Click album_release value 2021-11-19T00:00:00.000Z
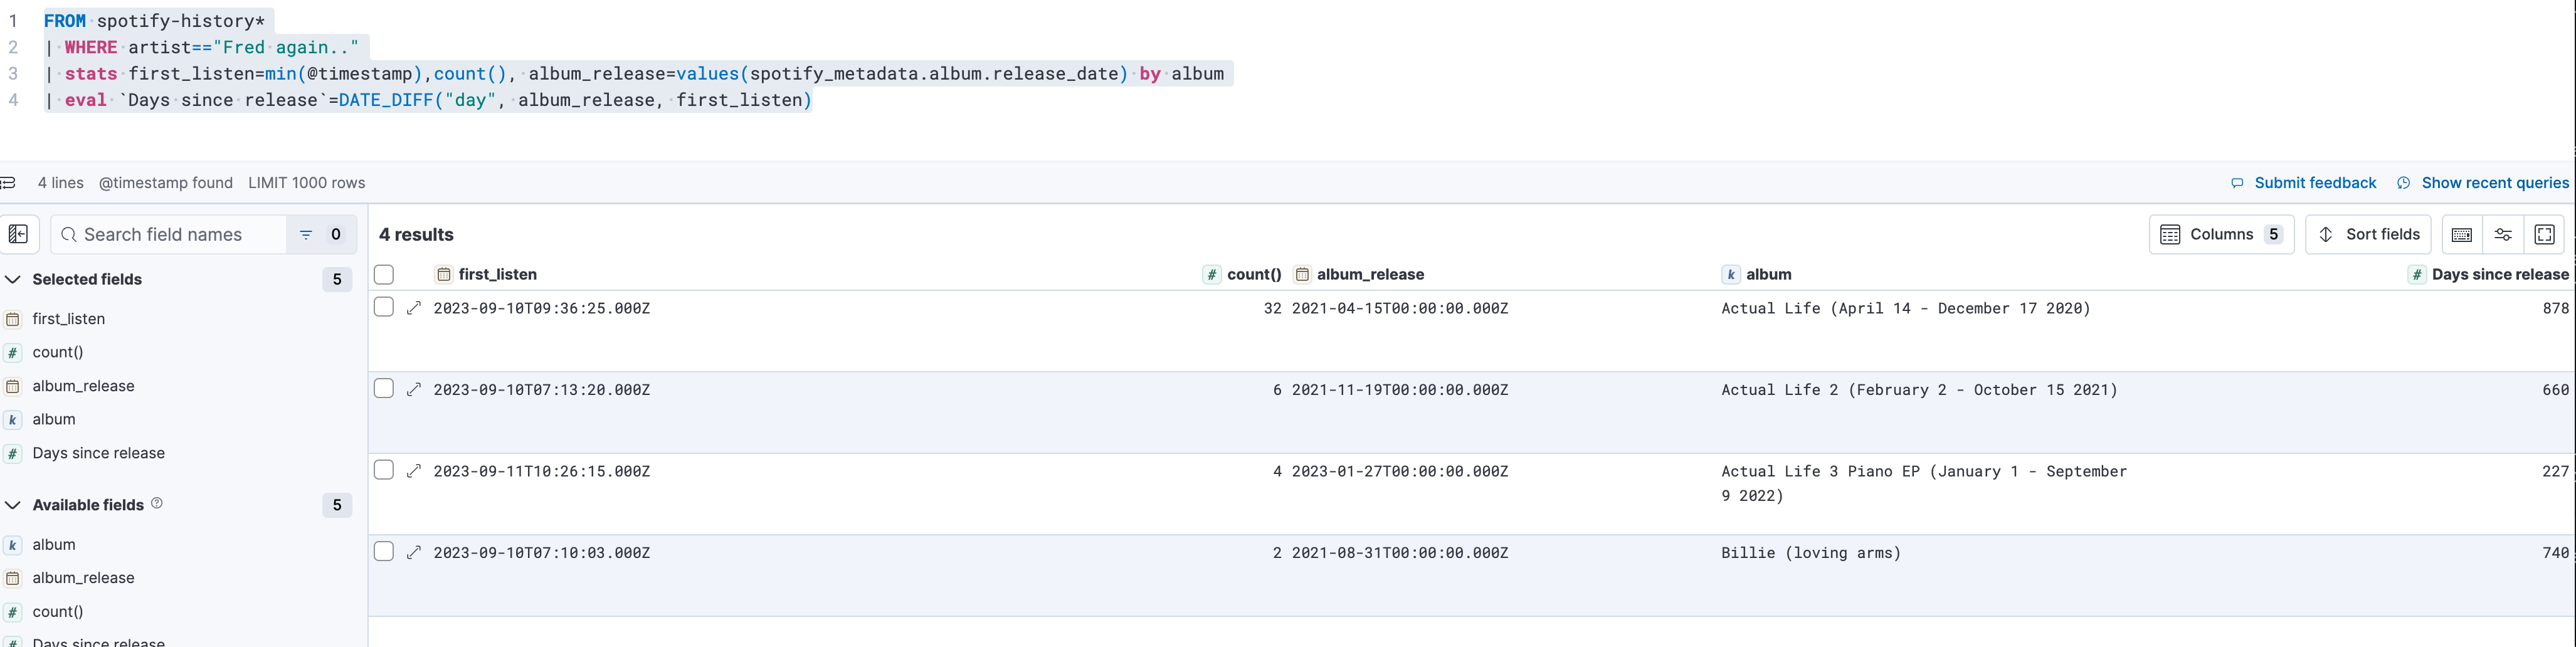The width and height of the screenshot is (2576, 647). [x=1400, y=390]
